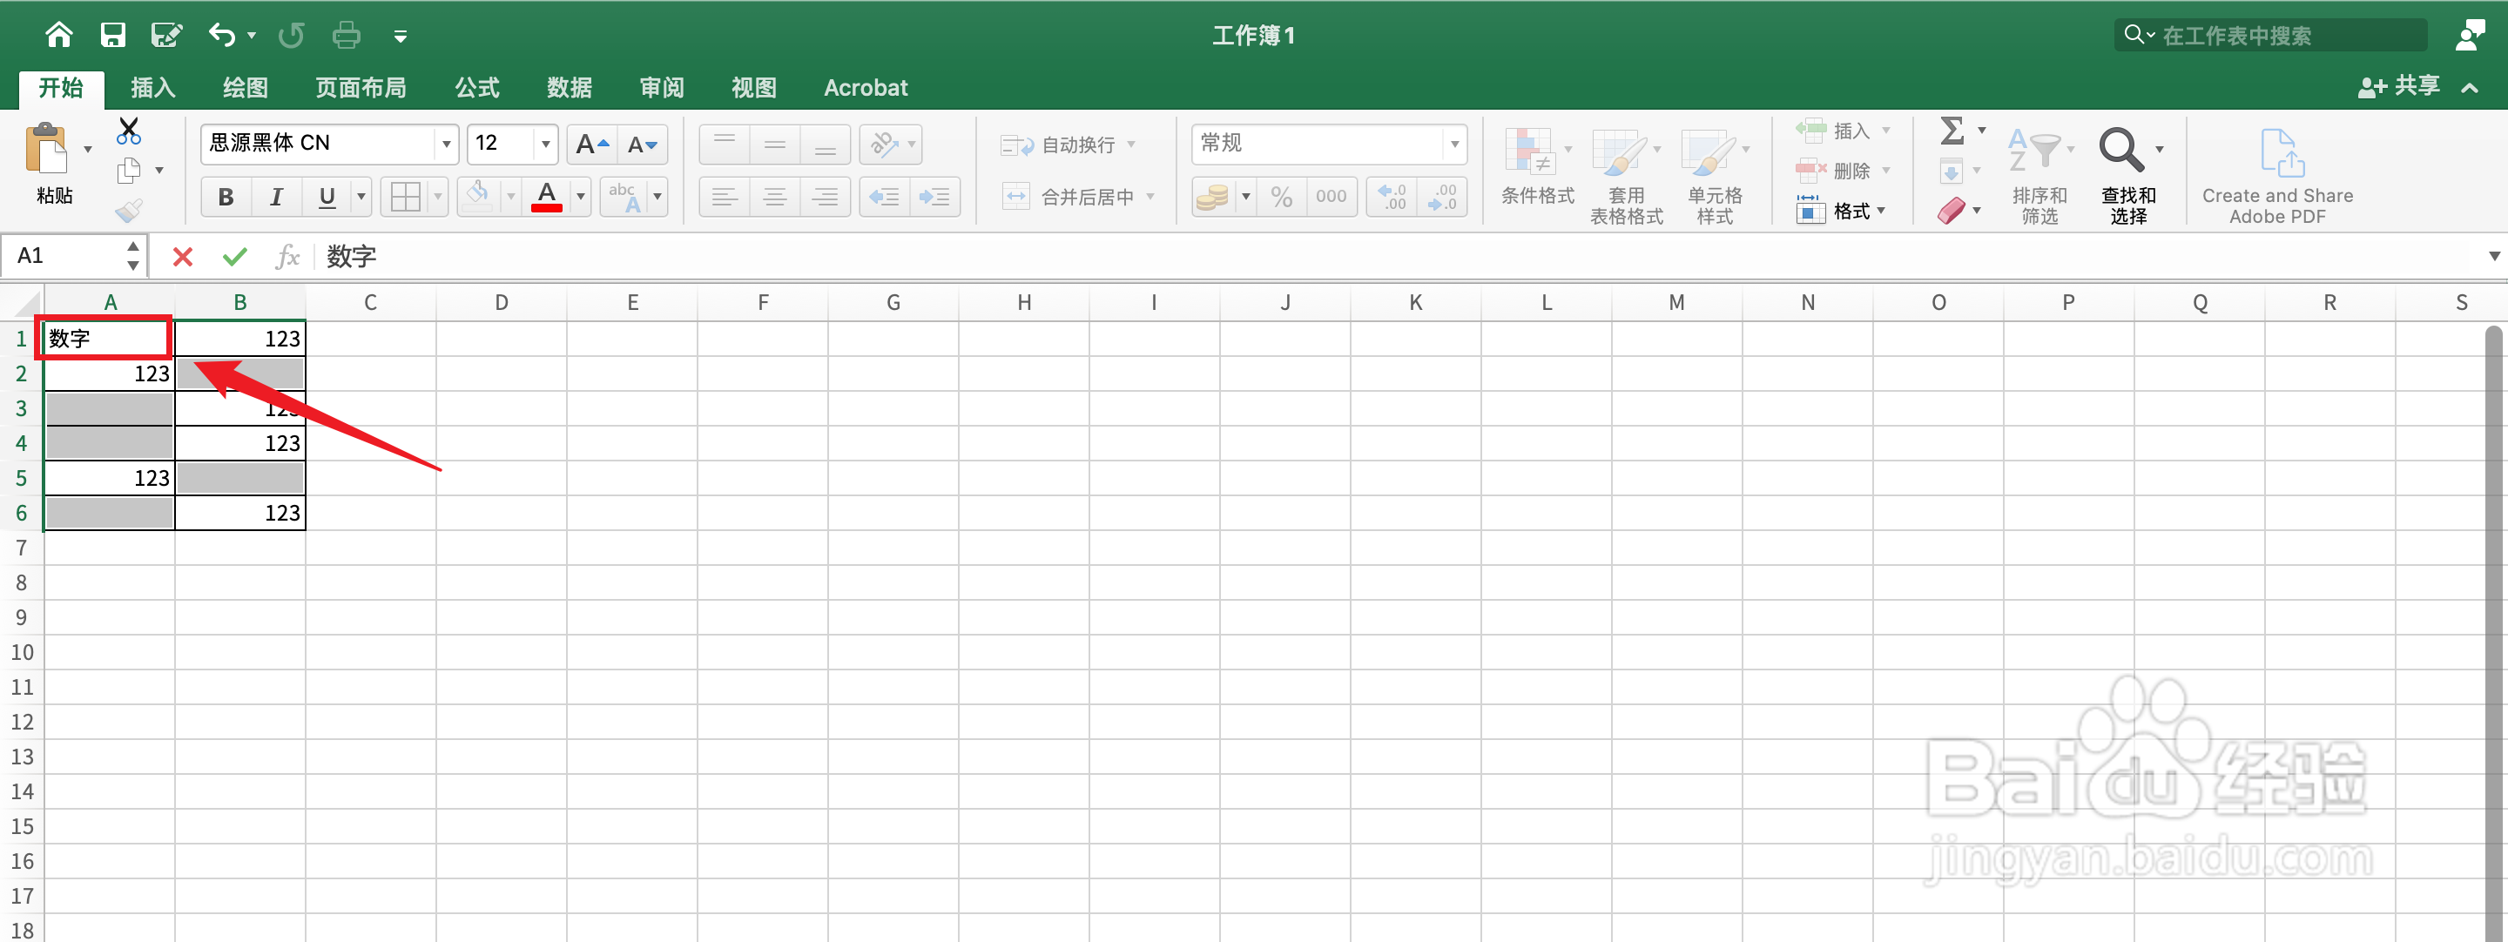Expand the number format combo box

(1453, 145)
